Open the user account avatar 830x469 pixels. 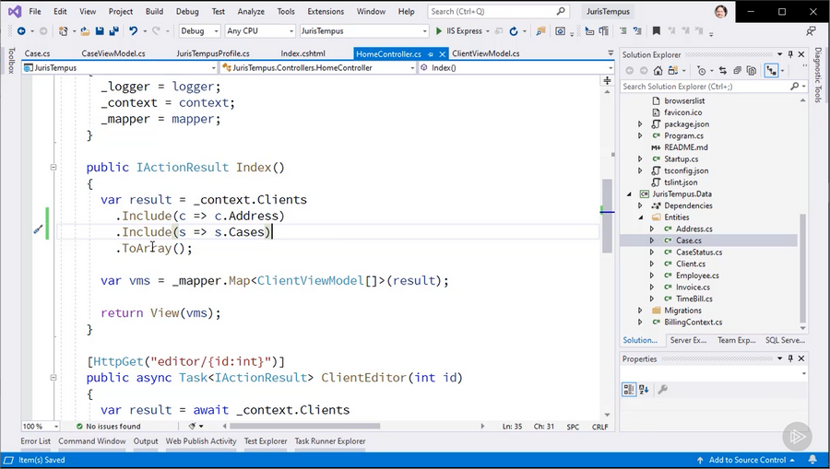click(x=721, y=11)
